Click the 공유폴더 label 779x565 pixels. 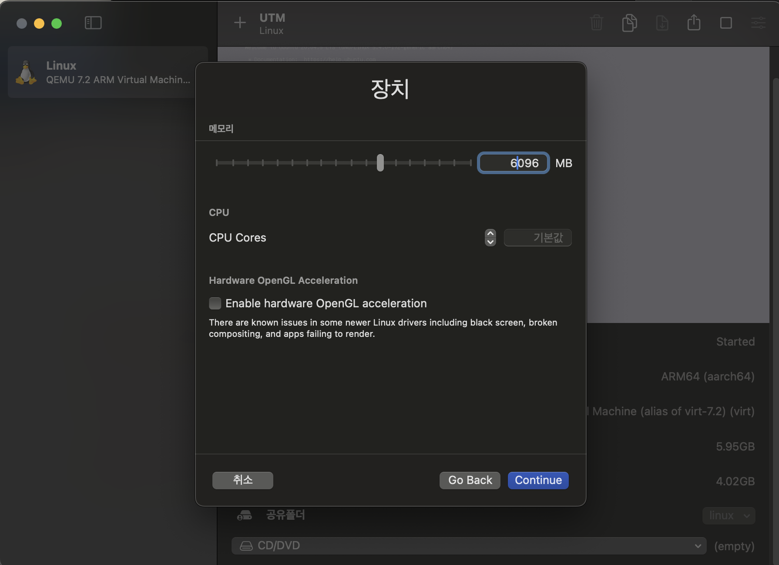(x=285, y=515)
